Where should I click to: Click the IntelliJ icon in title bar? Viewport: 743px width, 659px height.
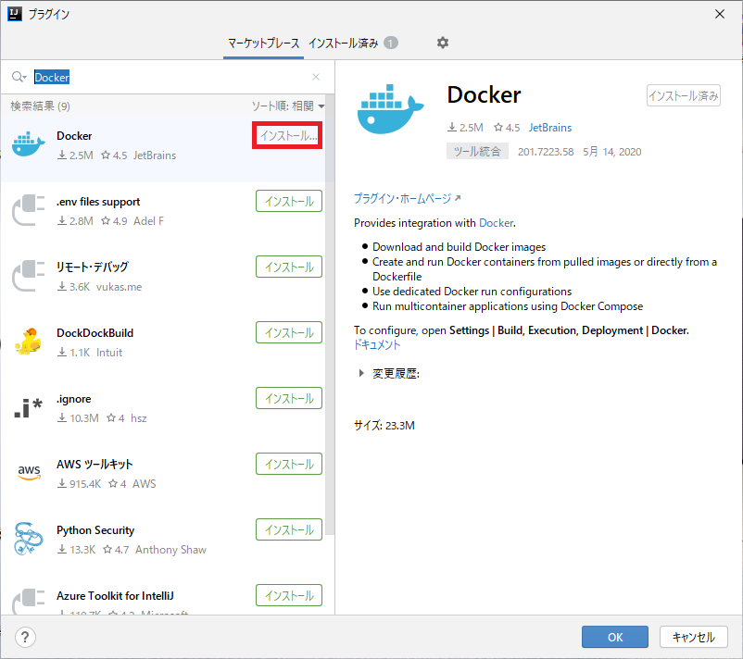[15, 14]
